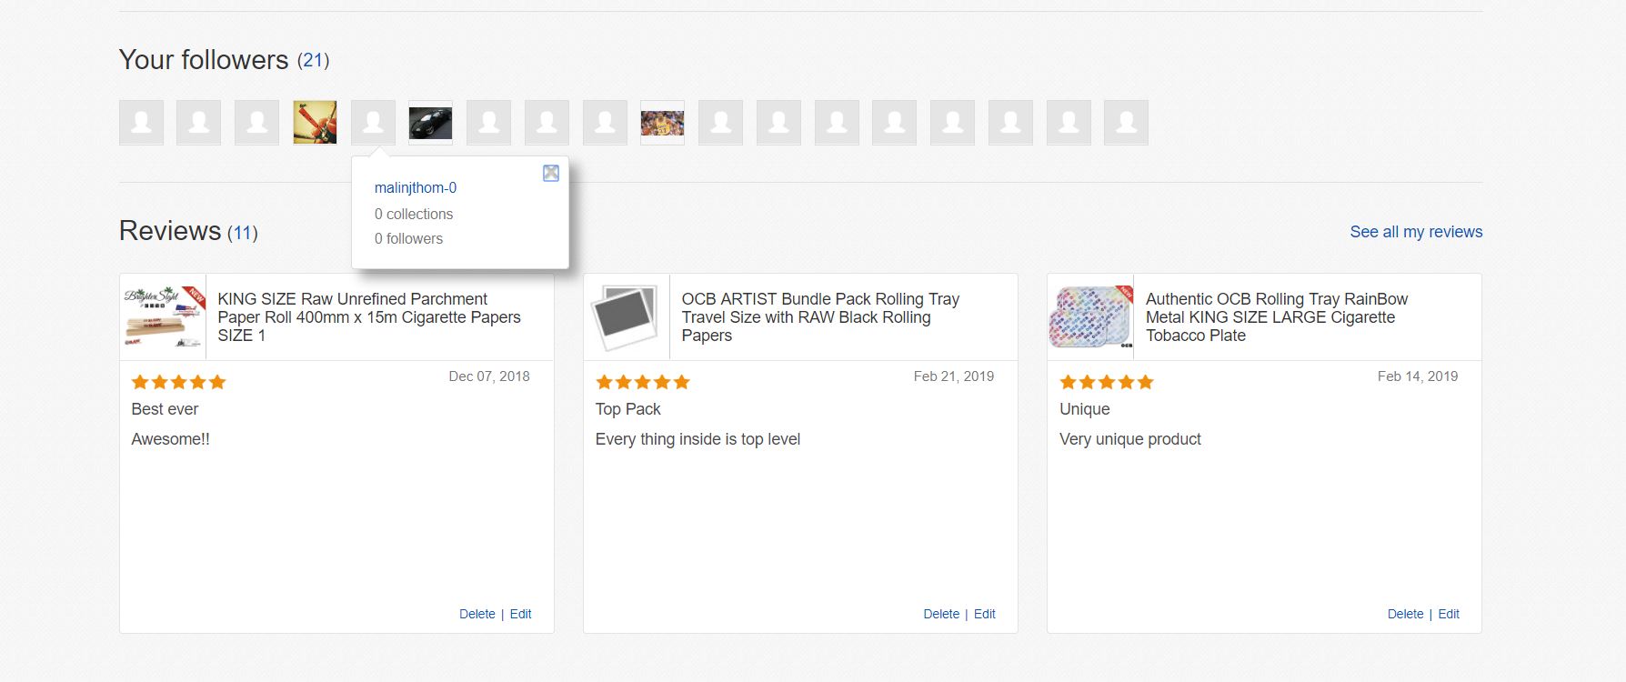Edit the Top Pack review
The image size is (1626, 682).
[984, 614]
